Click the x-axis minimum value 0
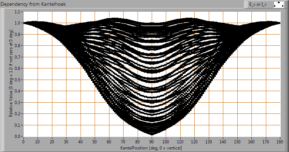The width and height of the screenshot is (289, 152). pos(23,142)
